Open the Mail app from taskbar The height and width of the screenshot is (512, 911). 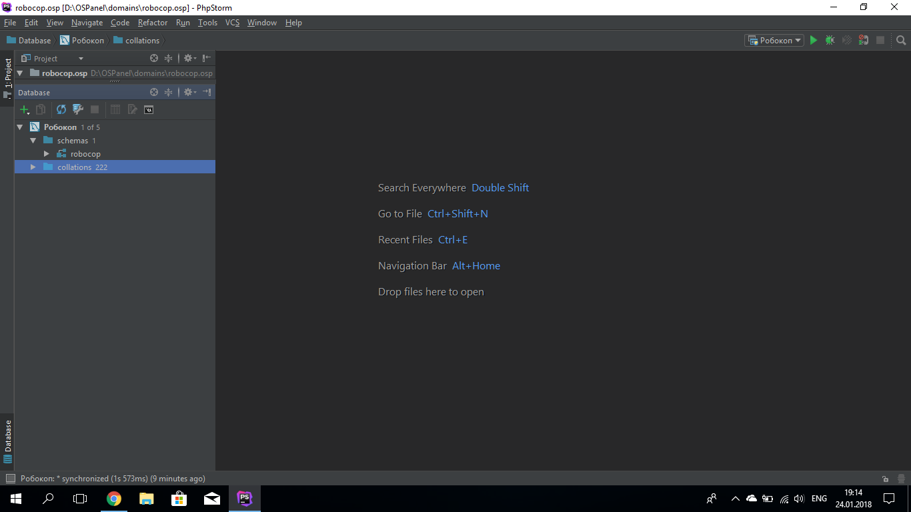[212, 498]
